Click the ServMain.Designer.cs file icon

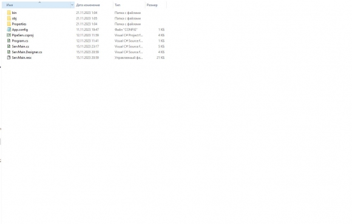point(8,51)
